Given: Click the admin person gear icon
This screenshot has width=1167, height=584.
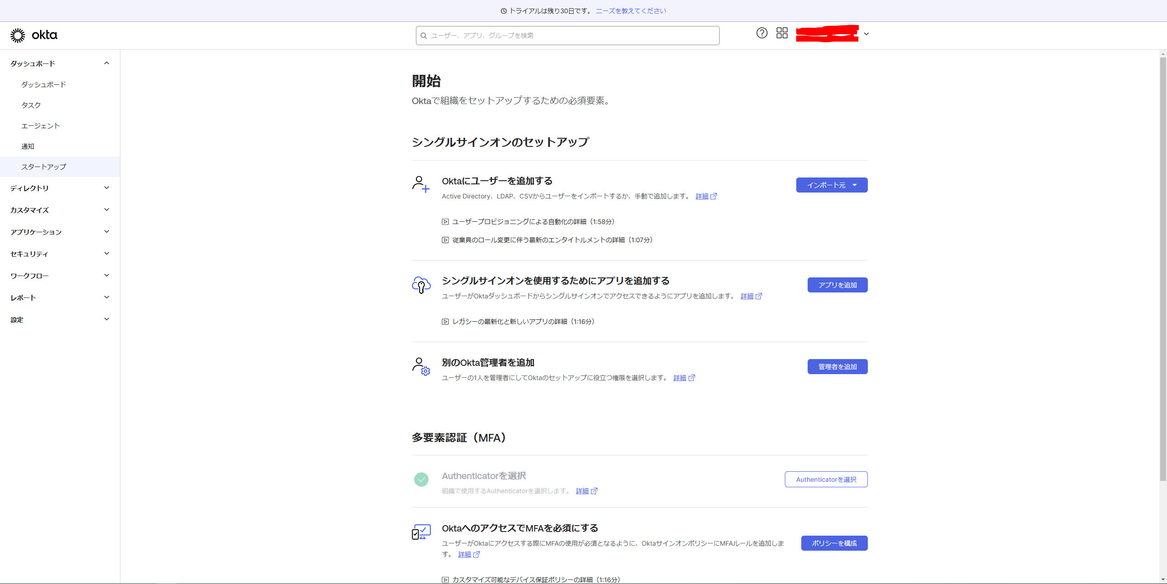Looking at the screenshot, I should (x=420, y=366).
